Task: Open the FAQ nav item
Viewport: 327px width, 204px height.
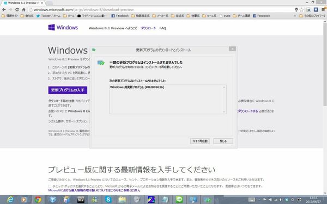Action: click(x=162, y=28)
